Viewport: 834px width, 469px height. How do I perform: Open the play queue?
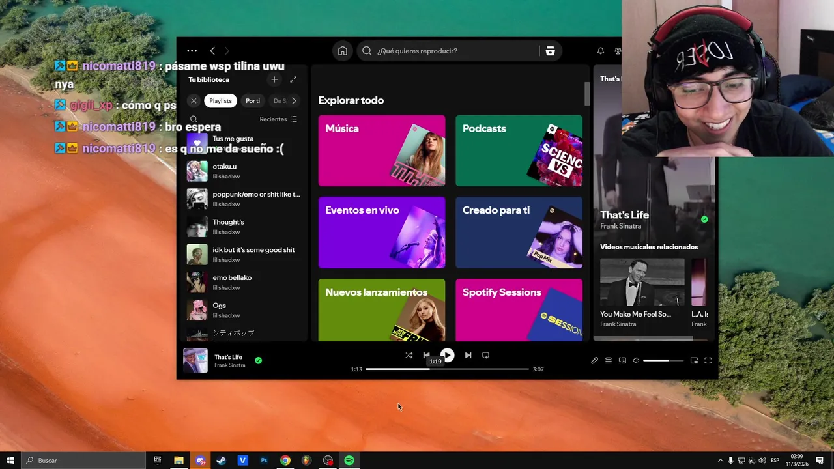click(609, 360)
